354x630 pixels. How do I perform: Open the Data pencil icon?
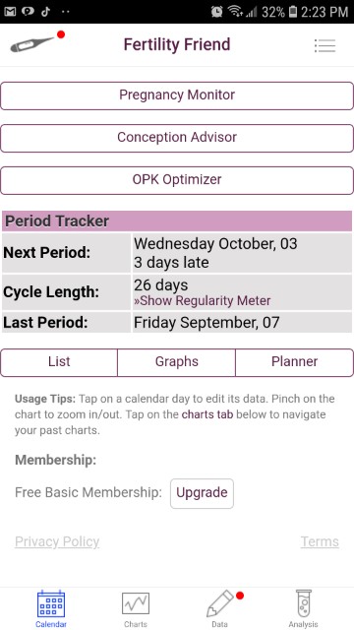(x=219, y=603)
